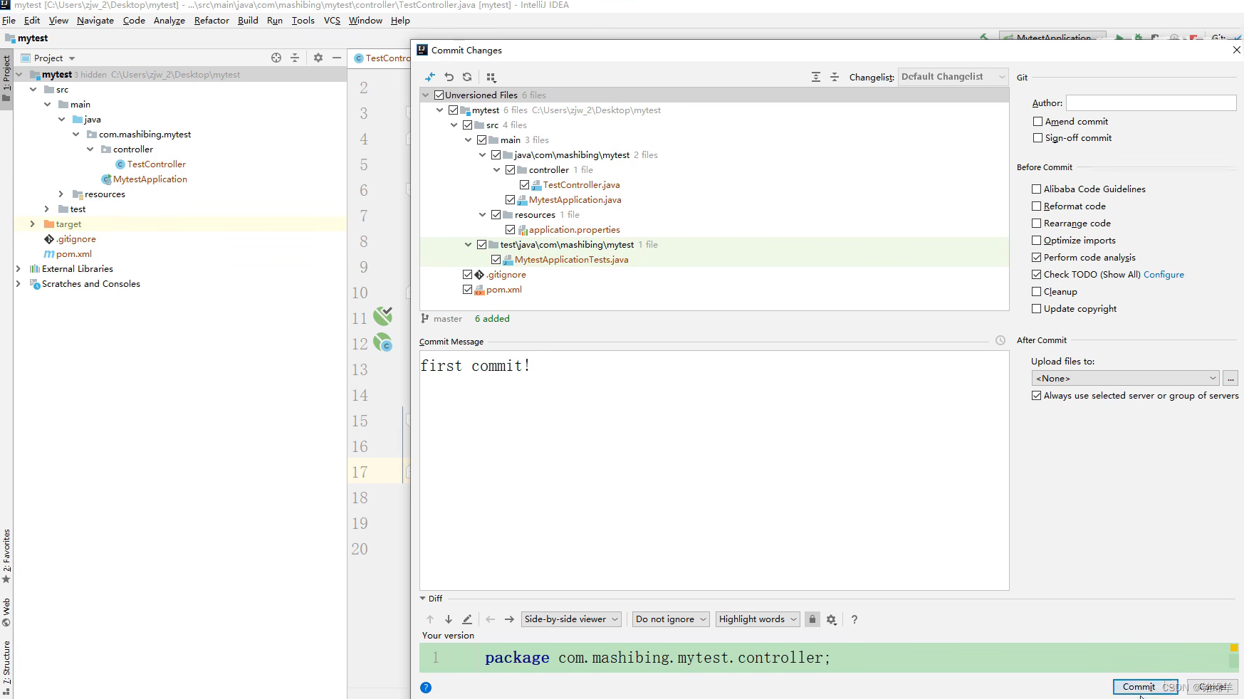
Task: Open the VCS menu
Action: coord(332,21)
